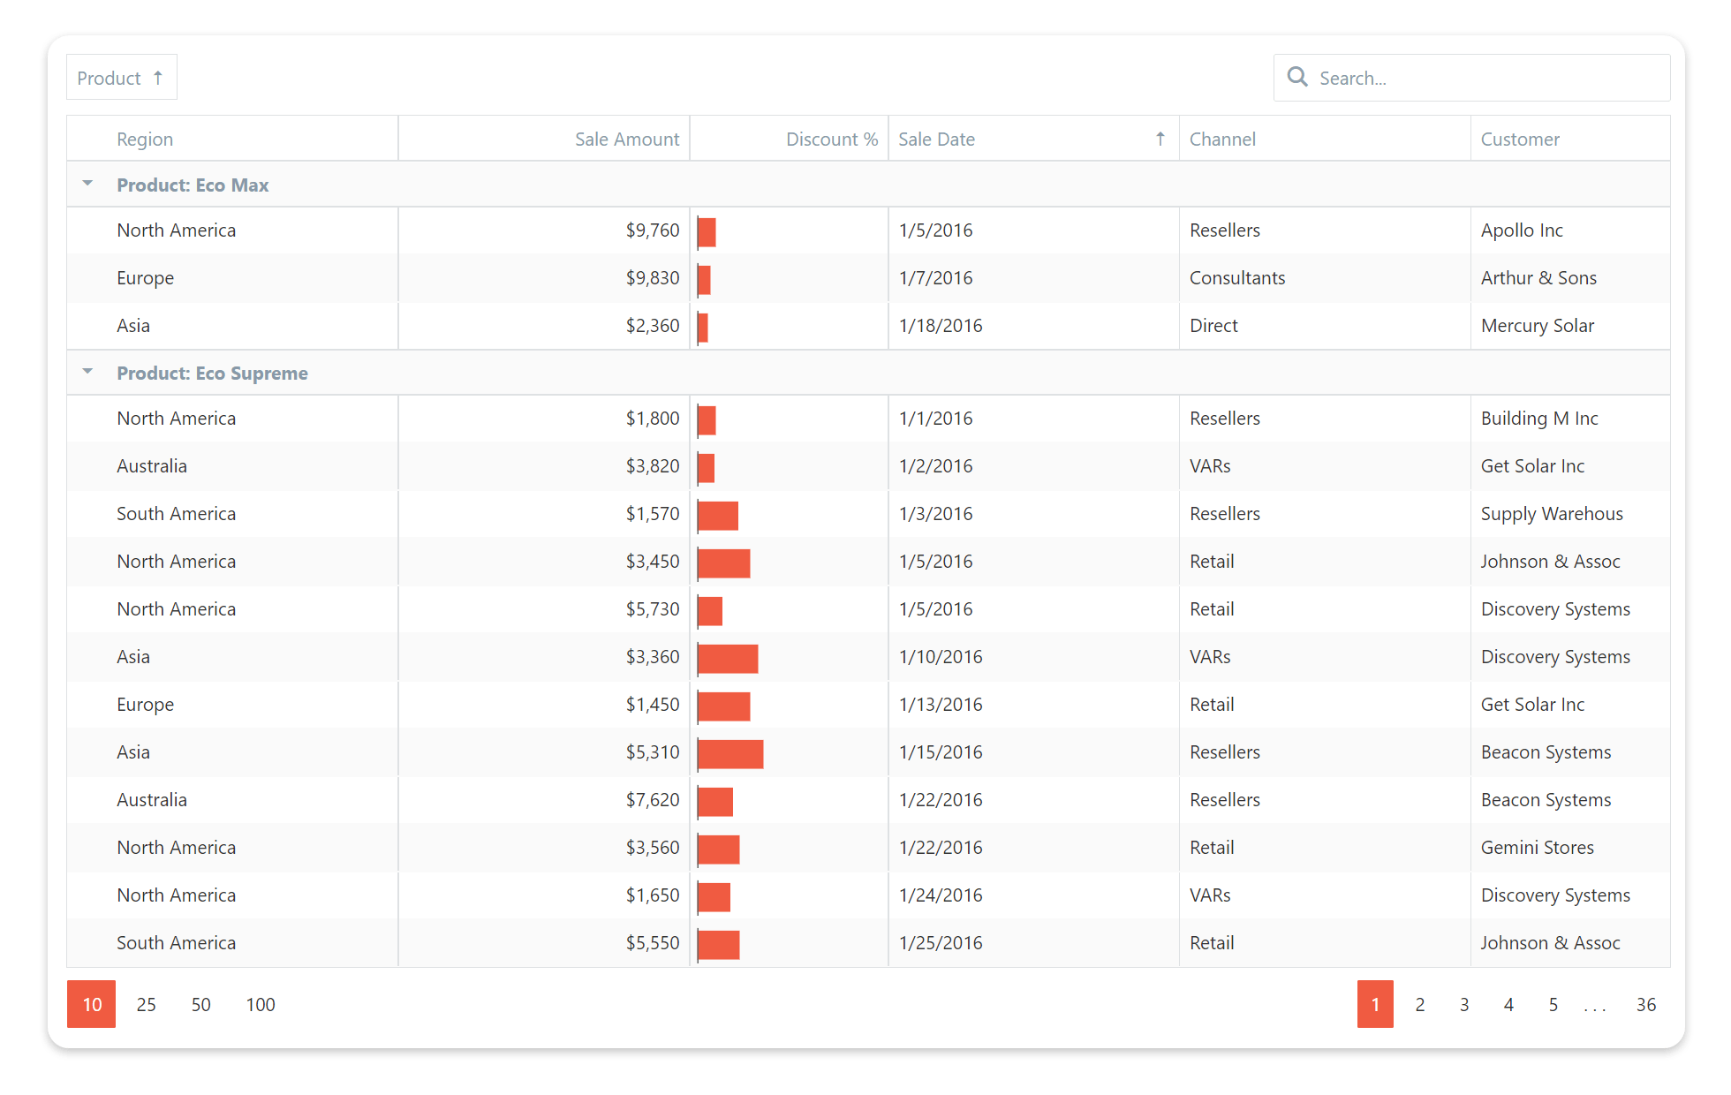Set page size to 50
Image resolution: width=1731 pixels, height=1095 pixels.
coord(201,1004)
